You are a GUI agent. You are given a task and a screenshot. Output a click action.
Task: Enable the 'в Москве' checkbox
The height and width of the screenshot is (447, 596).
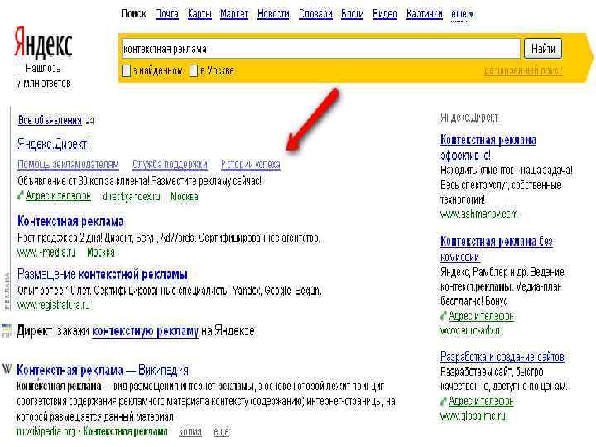pos(194,70)
